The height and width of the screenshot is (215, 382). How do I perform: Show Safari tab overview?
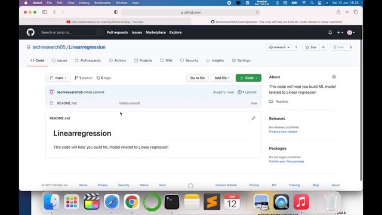click(356, 12)
